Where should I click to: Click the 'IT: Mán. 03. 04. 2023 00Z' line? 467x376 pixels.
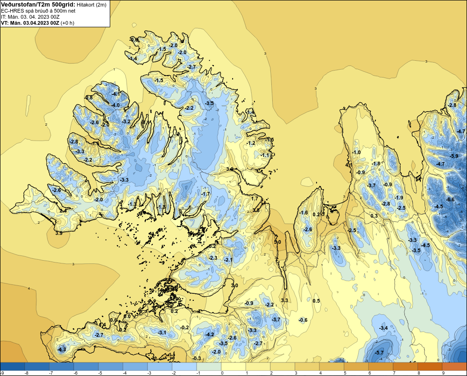tap(30, 17)
